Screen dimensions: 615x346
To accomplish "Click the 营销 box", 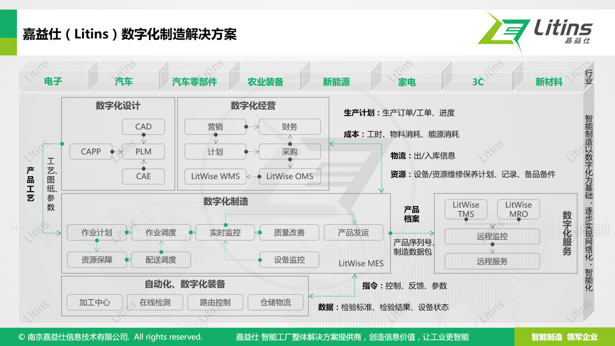I will [215, 126].
